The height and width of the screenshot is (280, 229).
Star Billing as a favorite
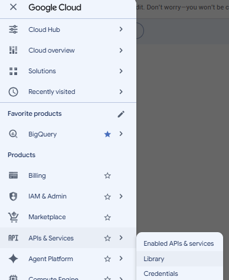107,175
